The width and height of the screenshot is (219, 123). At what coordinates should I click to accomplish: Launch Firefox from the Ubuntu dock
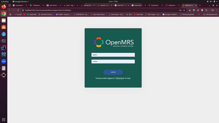pos(3,7)
